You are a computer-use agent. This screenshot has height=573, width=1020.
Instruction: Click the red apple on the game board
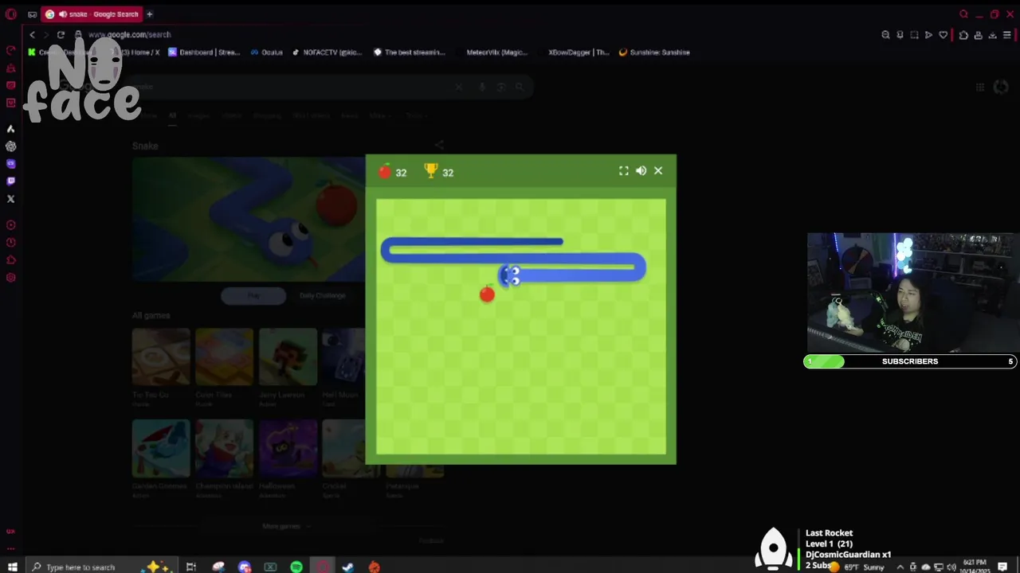click(x=487, y=294)
